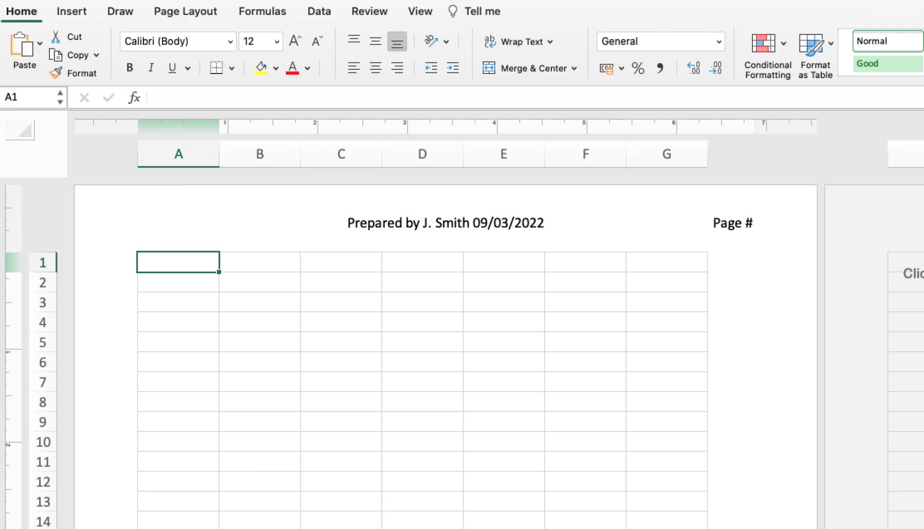Expand the border style options
Screen dimensions: 924x529
click(233, 67)
